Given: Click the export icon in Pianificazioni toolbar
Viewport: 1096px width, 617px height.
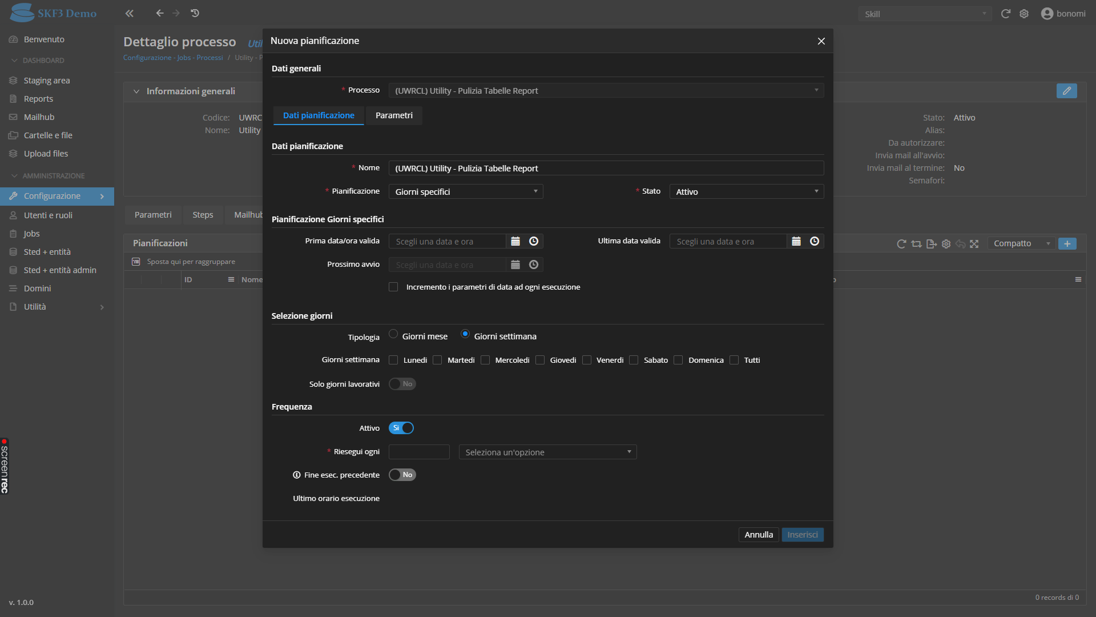Looking at the screenshot, I should [x=932, y=244].
